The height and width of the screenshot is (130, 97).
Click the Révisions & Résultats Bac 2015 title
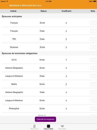click(x=25, y=5)
